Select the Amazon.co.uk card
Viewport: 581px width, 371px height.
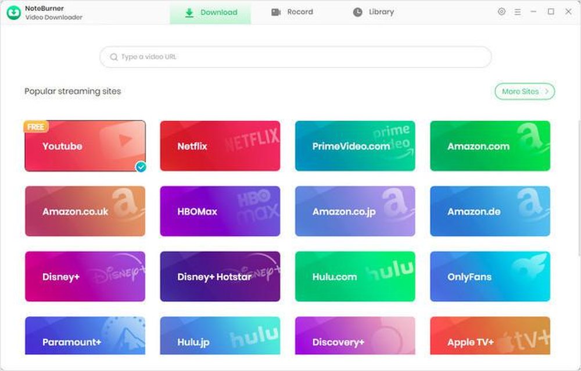(x=85, y=211)
